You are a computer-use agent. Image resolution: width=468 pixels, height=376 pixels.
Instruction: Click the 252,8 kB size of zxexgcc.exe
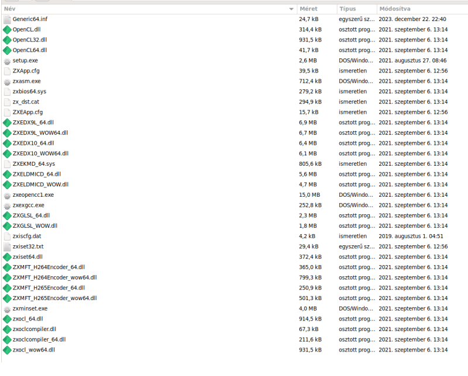[x=310, y=206]
